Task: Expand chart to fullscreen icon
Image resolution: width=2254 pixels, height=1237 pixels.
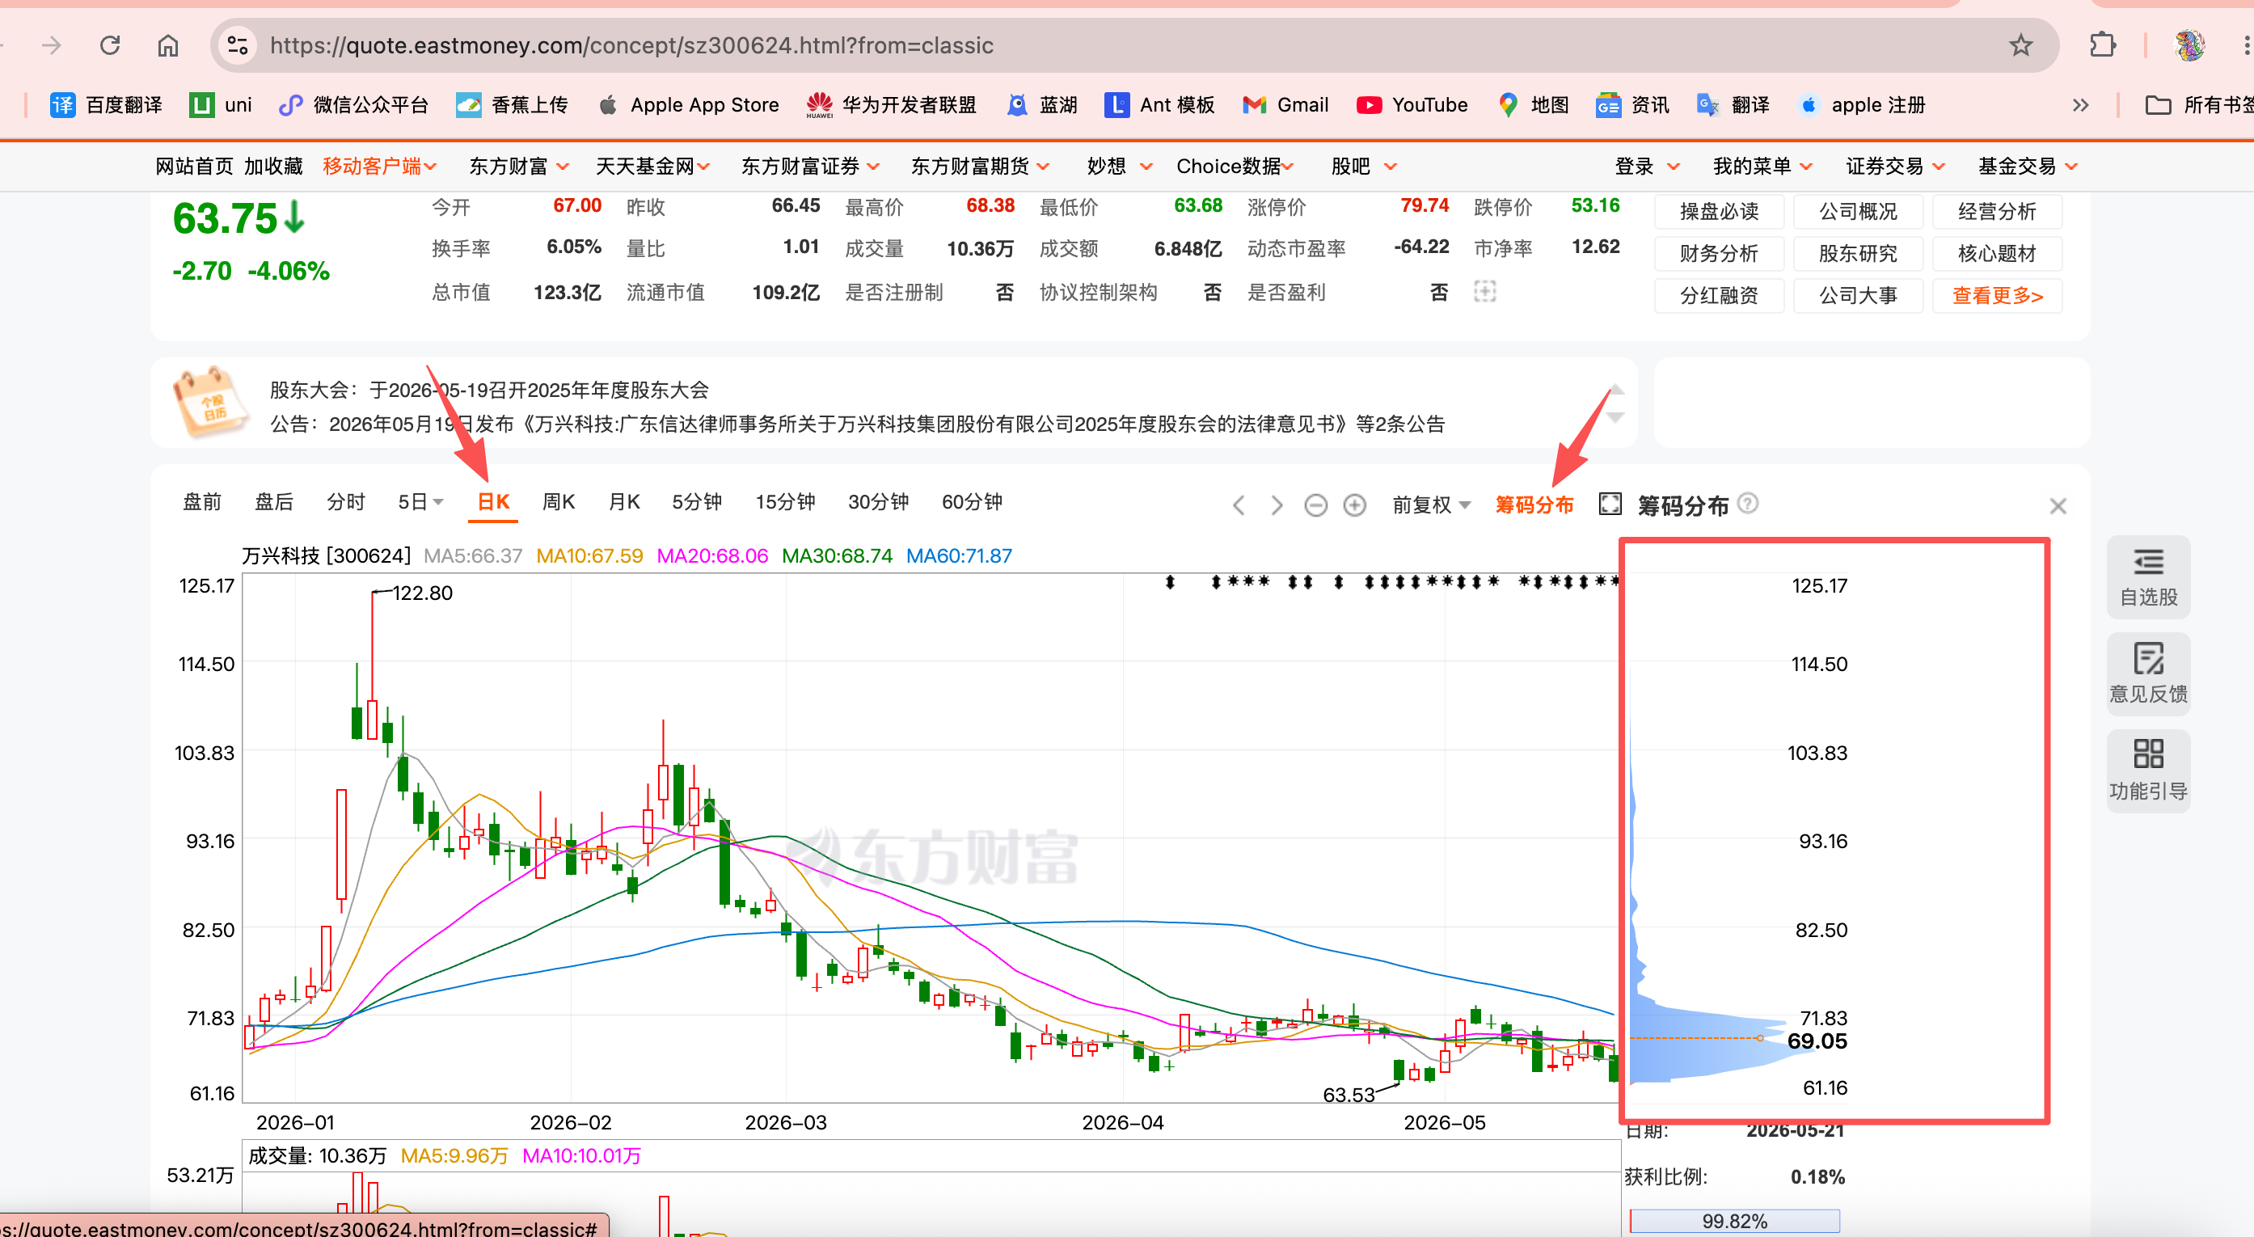Action: (1610, 504)
